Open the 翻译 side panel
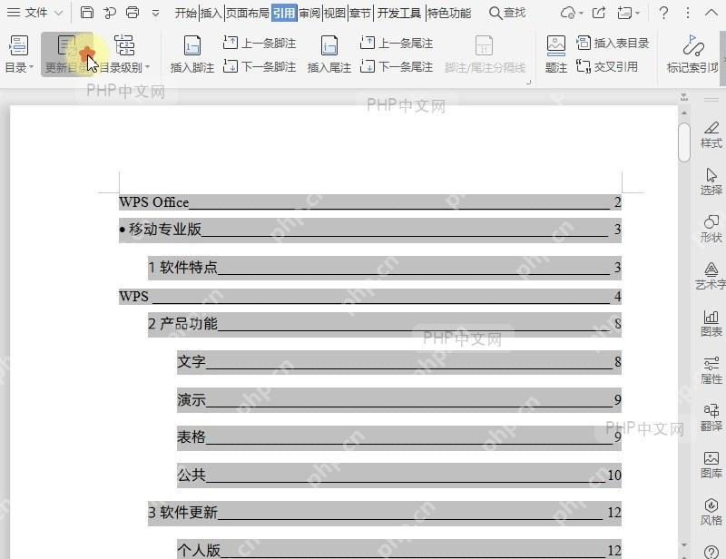726x559 pixels. (711, 417)
